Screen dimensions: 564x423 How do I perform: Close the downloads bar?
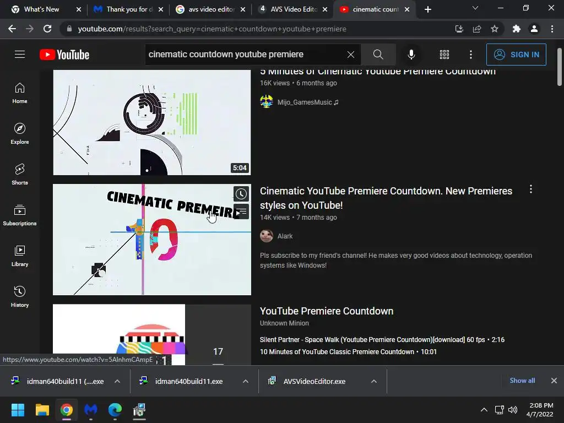[x=554, y=381]
